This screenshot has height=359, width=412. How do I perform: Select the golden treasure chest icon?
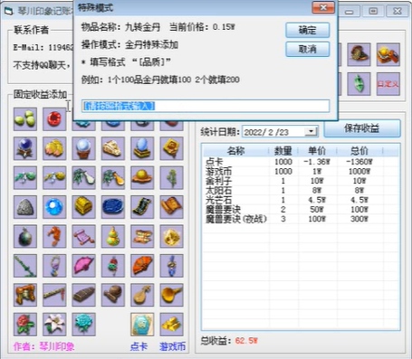pyautogui.click(x=83, y=207)
